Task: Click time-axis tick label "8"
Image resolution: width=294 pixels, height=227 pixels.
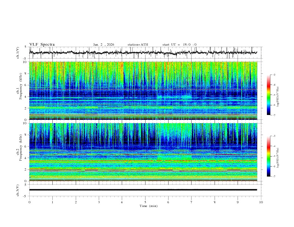Action: [215, 202]
